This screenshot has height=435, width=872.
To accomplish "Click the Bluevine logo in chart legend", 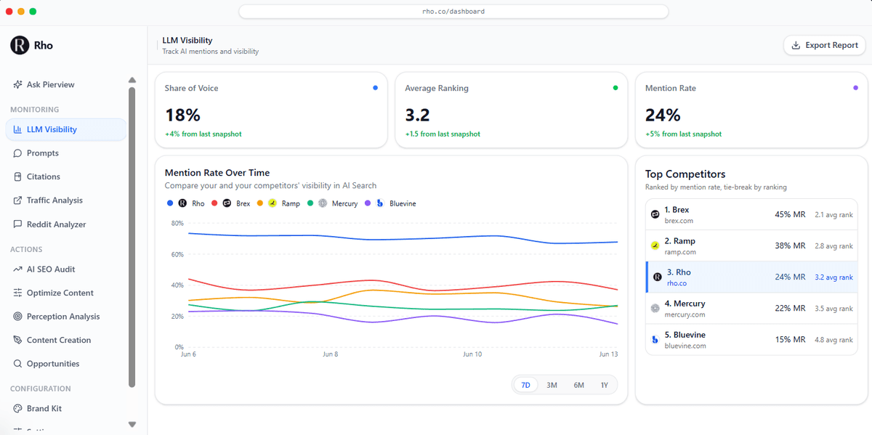I will (380, 203).
